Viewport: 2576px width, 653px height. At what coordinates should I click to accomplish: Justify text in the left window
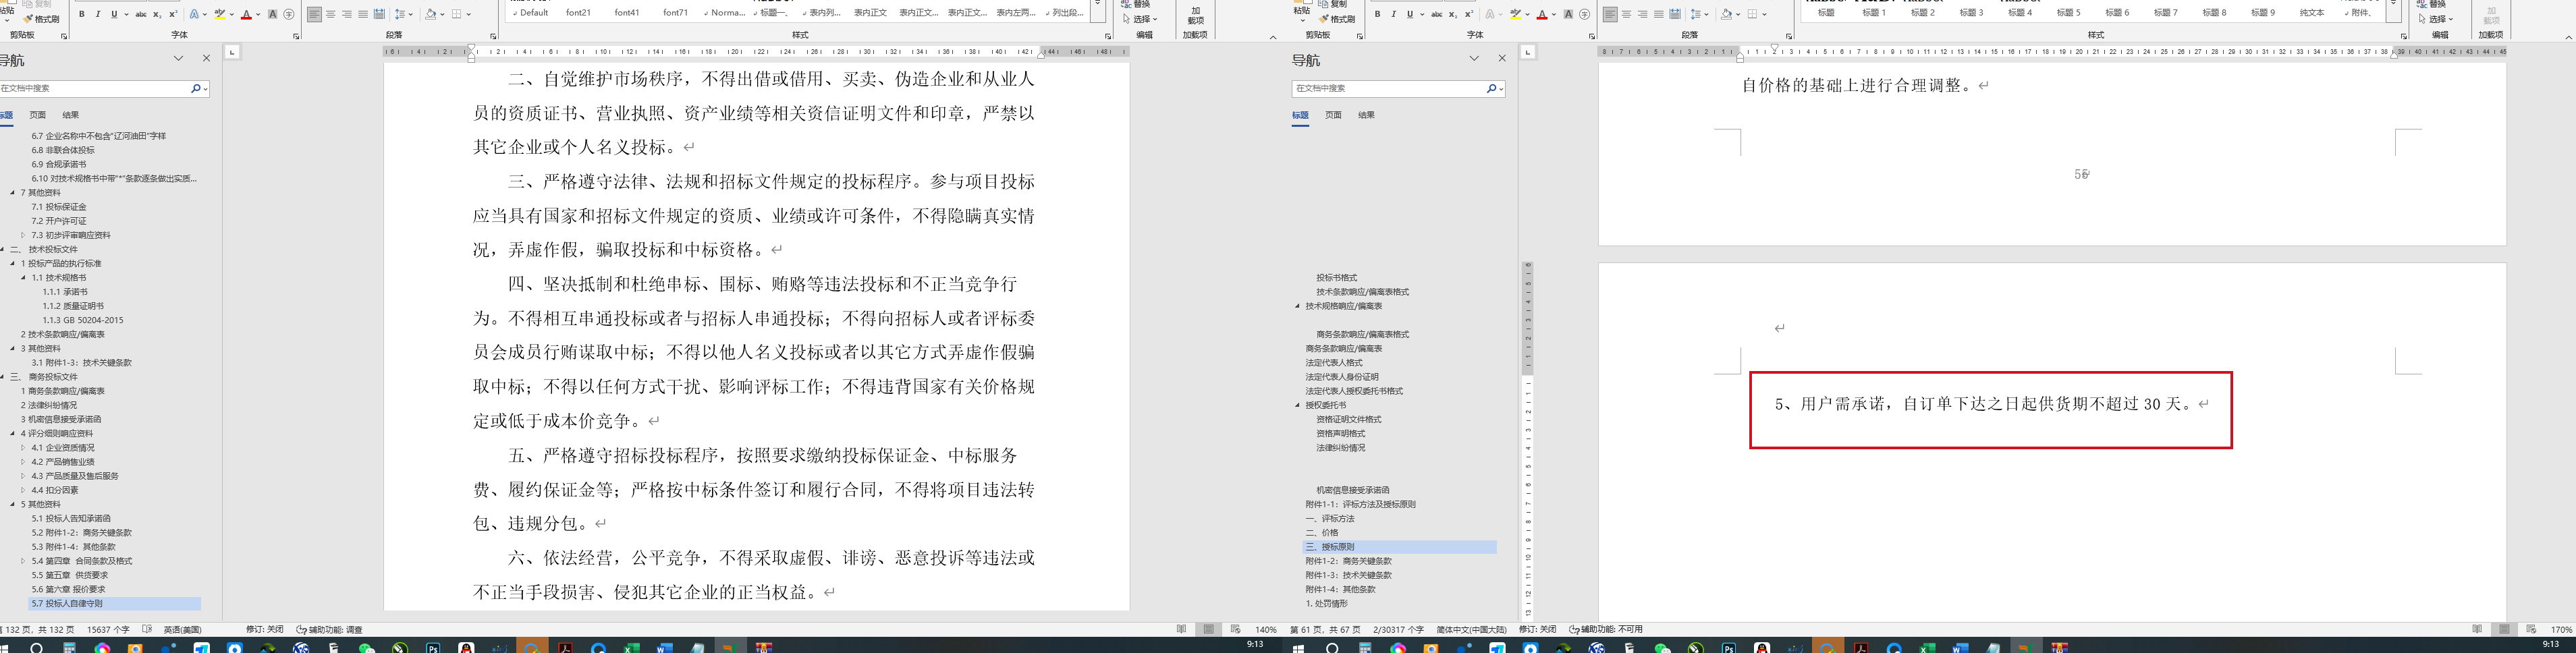(362, 14)
